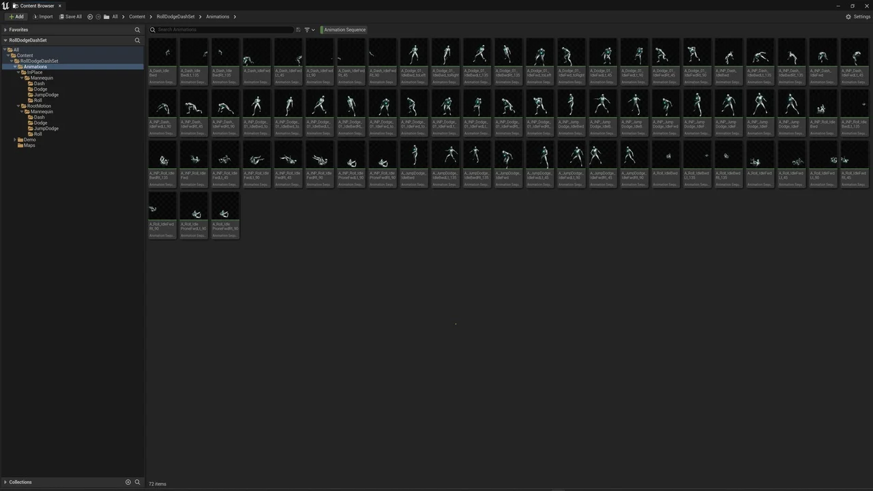Screen dimensions: 873x491
Task: Click the history forward arrow icon
Action: coord(98,16)
